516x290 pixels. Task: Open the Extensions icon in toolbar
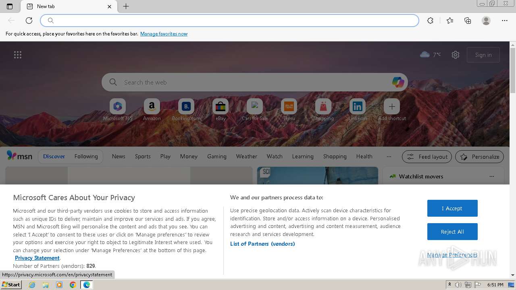coord(431,21)
